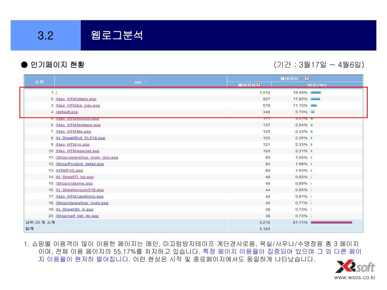Click the page view value 137
Image resolution: width=387 pixels, height=290 pixels.
[x=266, y=125]
